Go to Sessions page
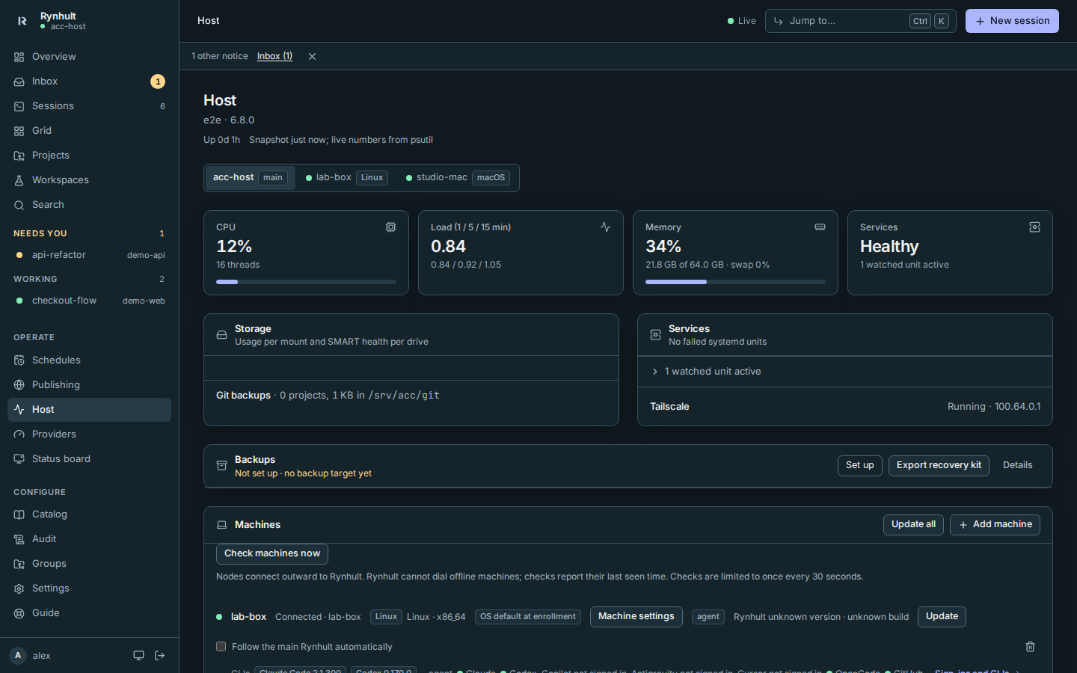Screen dimensions: 1077x673 (90, 106)
